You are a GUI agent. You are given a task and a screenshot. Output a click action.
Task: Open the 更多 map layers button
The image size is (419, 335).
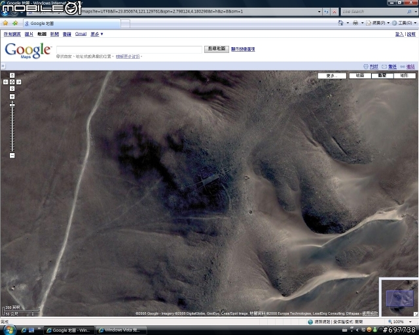pyautogui.click(x=332, y=76)
